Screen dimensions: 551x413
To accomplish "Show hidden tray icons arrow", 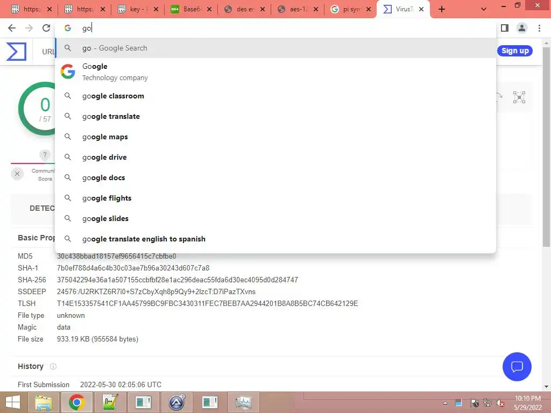I will [445, 403].
